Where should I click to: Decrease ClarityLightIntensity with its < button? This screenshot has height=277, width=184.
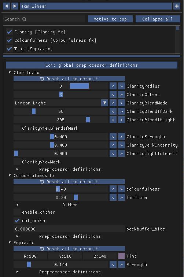pyautogui.click(x=113, y=154)
